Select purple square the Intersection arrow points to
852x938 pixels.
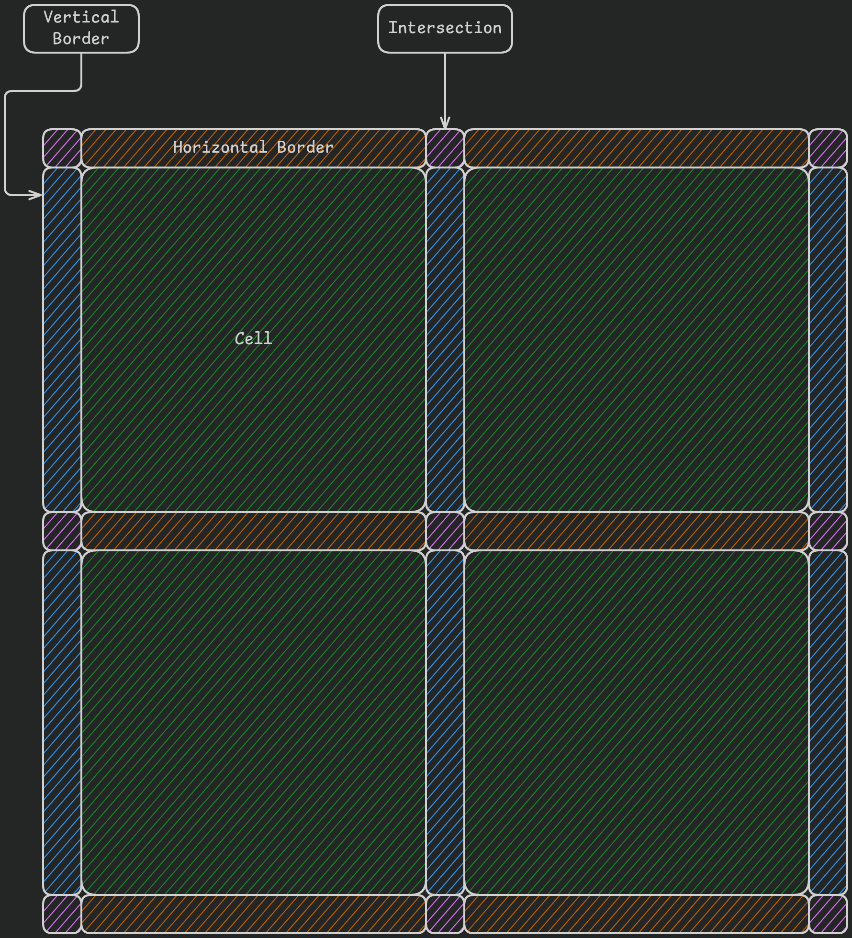[x=445, y=148]
